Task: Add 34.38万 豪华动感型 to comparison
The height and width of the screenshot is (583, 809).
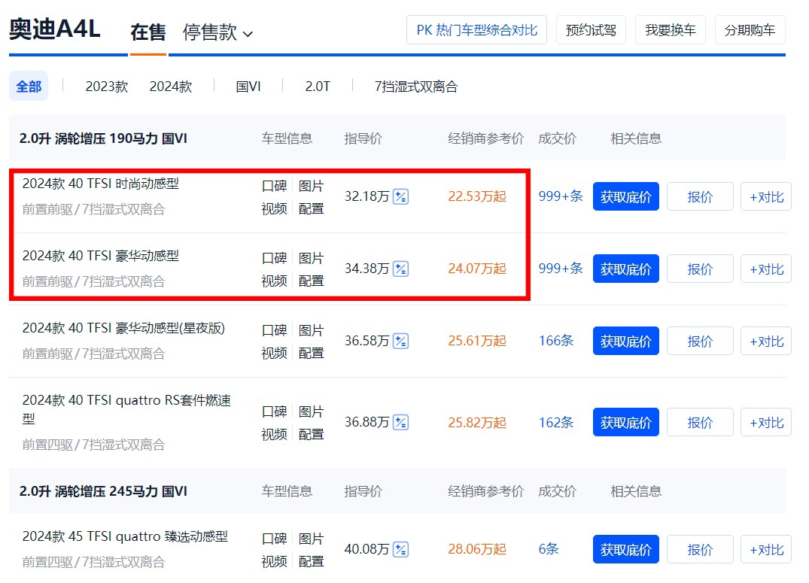Action: pyautogui.click(x=766, y=269)
